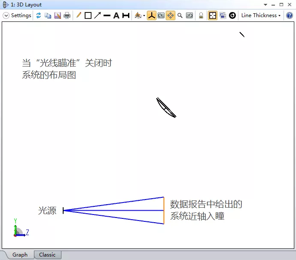Toggle the pan move mode
Viewport: 296px width, 260px height.
click(171, 15)
